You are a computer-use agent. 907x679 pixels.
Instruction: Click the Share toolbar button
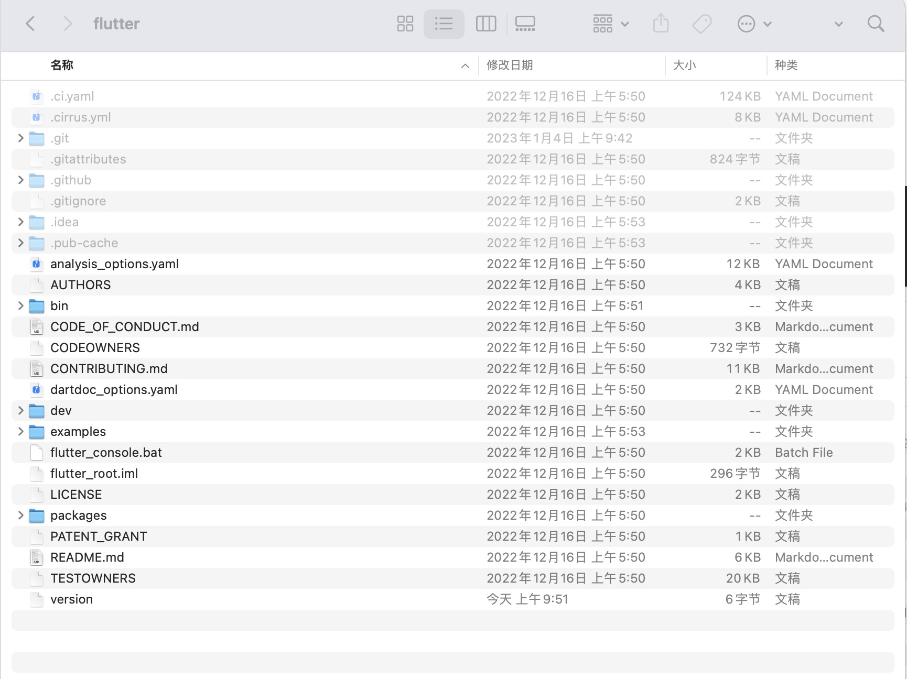coord(661,24)
